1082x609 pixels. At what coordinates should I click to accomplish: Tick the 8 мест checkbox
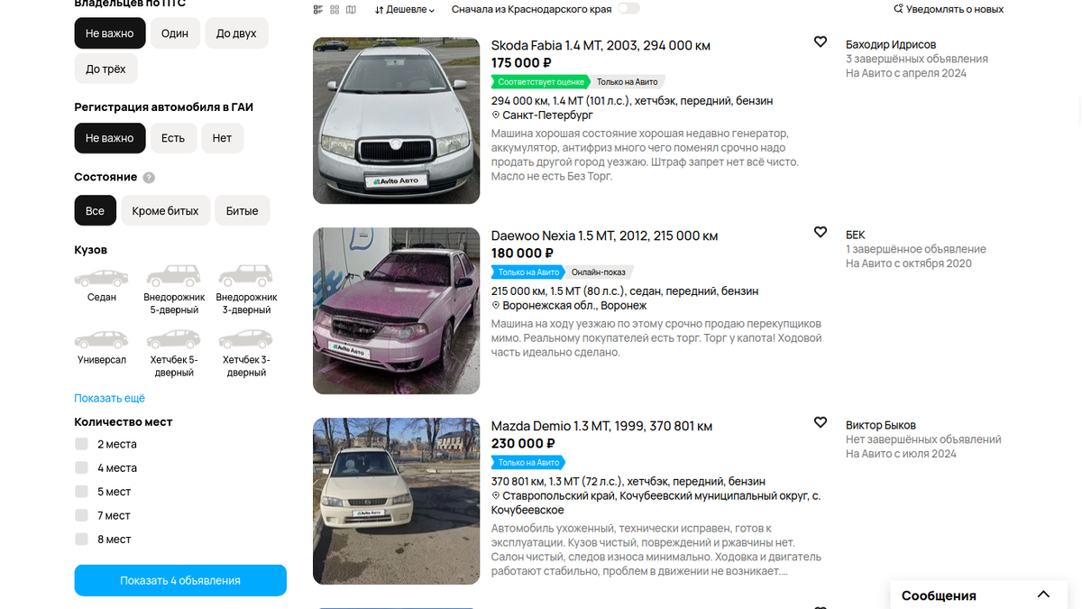(81, 540)
